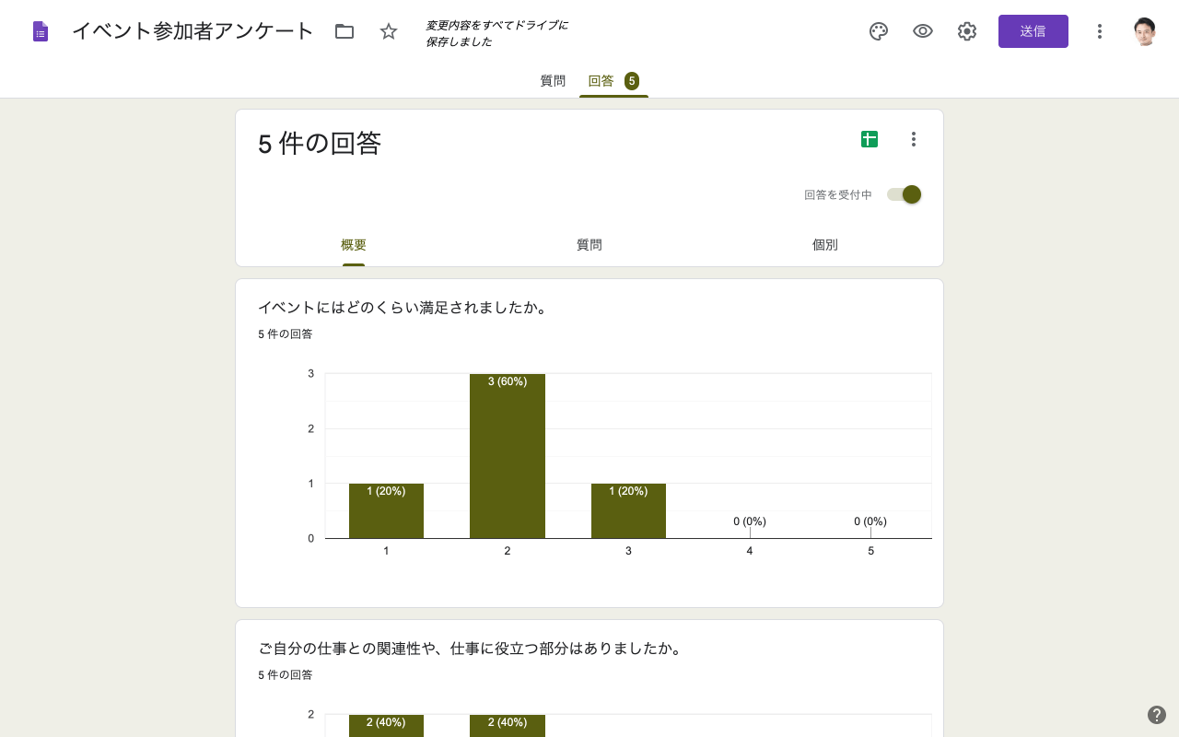Image resolution: width=1179 pixels, height=737 pixels.
Task: Open the Google account avatar
Action: (1145, 31)
